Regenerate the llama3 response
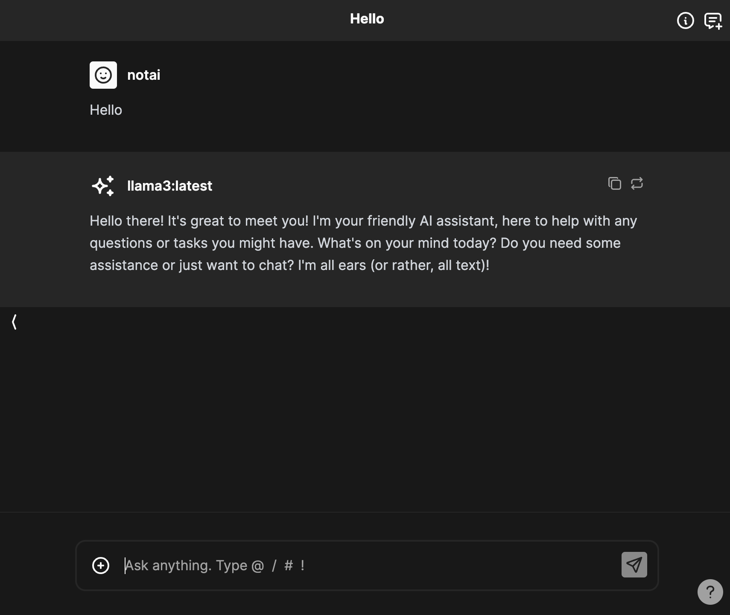Image resolution: width=730 pixels, height=615 pixels. pyautogui.click(x=637, y=183)
